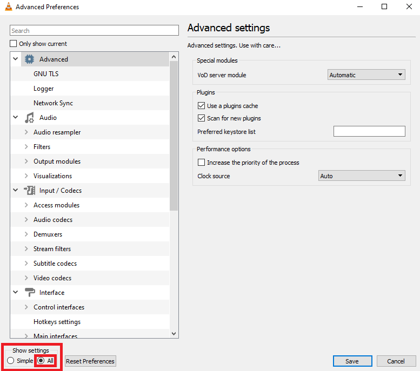Expand Video codecs node
This screenshot has height=371, width=420.
pyautogui.click(x=26, y=278)
